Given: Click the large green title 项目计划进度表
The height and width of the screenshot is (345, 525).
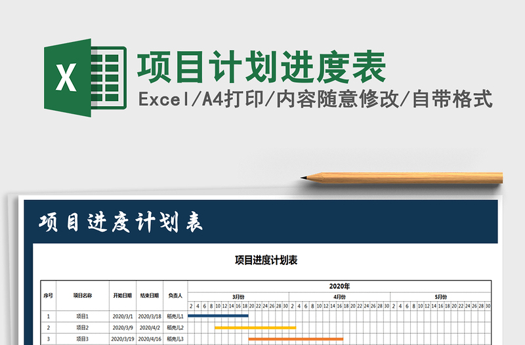Looking at the screenshot, I should (261, 67).
